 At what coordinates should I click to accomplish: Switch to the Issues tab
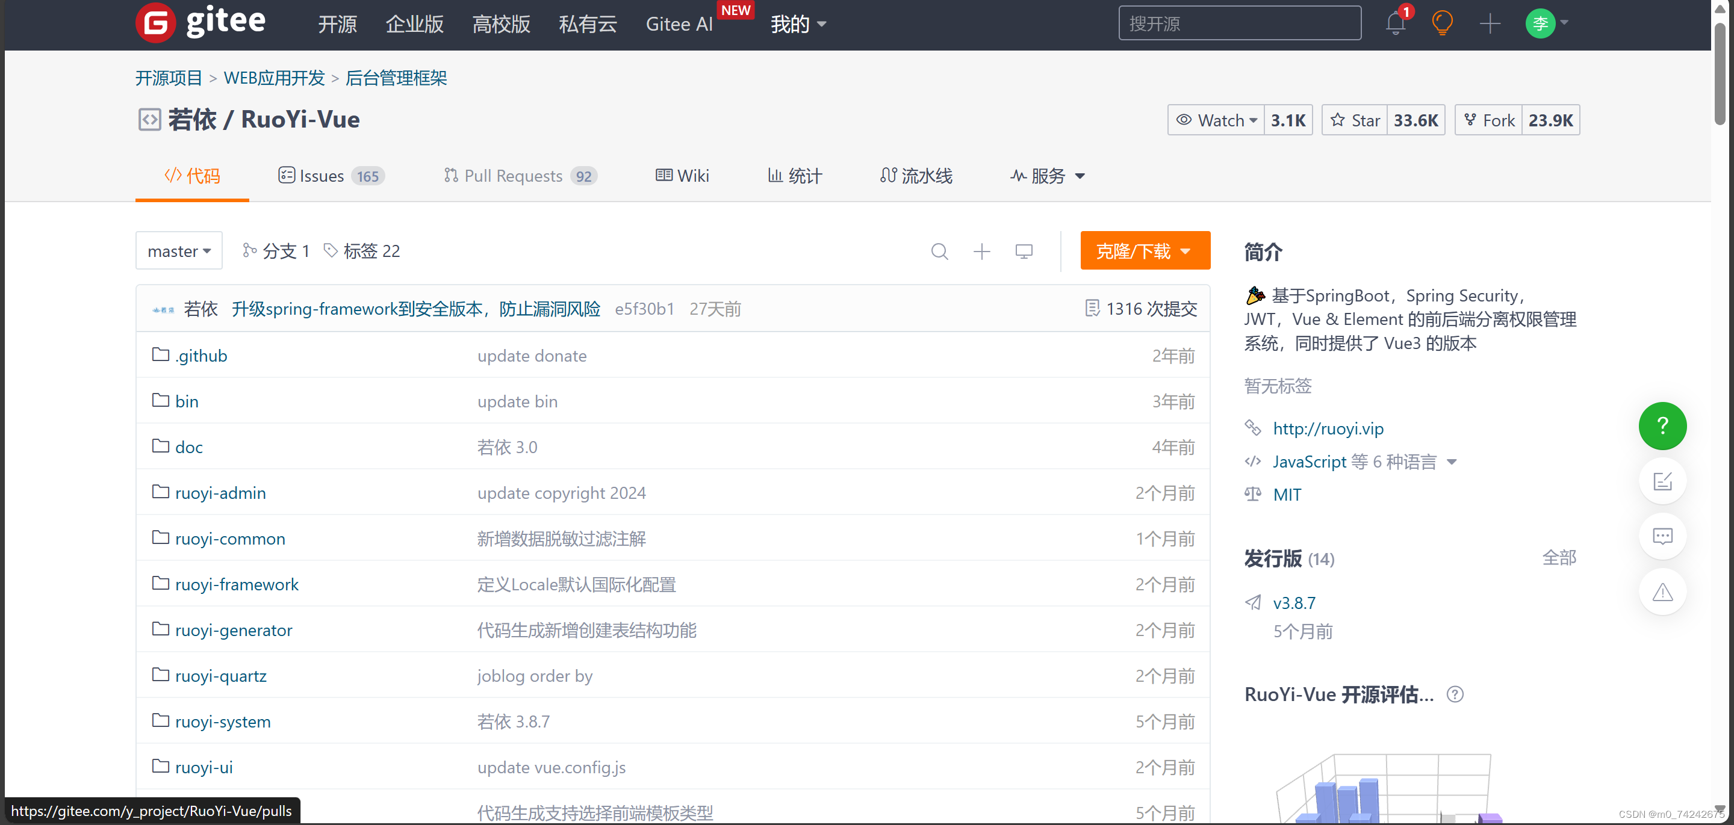[331, 176]
